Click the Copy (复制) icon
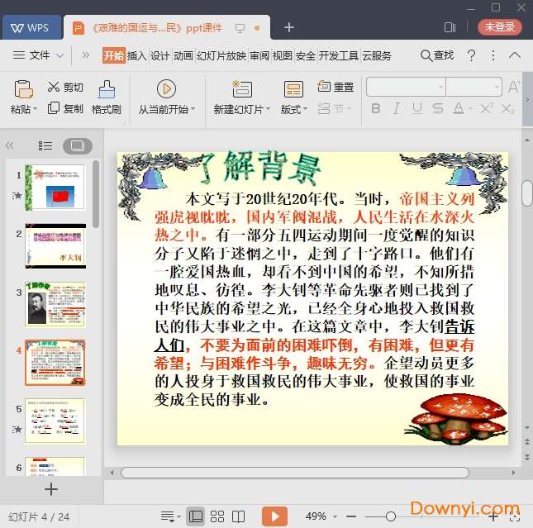 pos(54,108)
